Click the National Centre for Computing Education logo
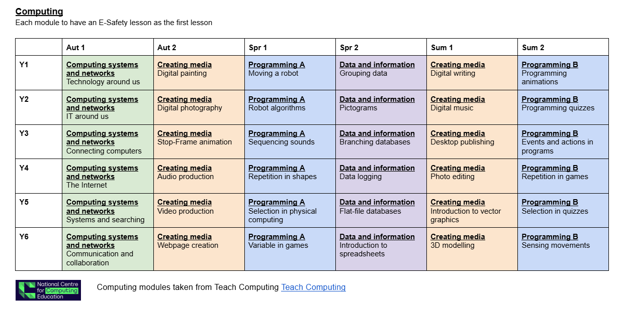 (48, 290)
